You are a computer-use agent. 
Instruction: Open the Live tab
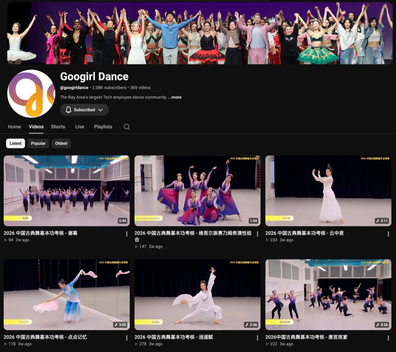(x=80, y=127)
